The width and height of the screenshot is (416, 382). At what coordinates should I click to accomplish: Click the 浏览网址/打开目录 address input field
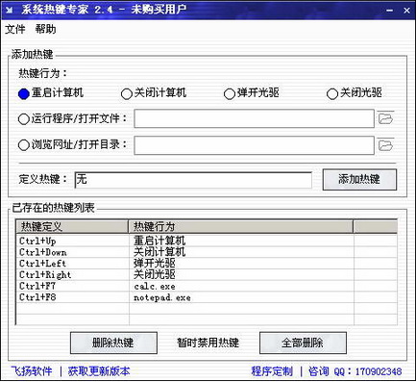click(254, 145)
